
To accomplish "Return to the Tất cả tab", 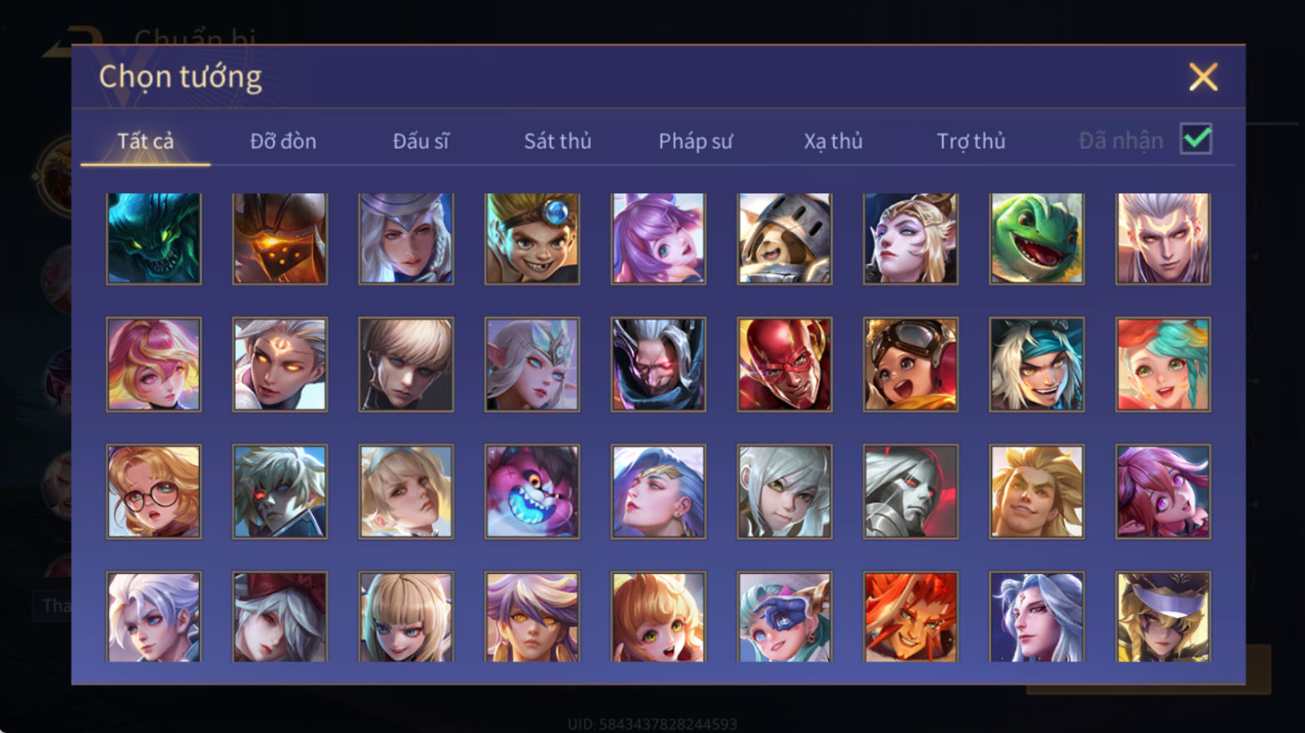I will tap(146, 141).
